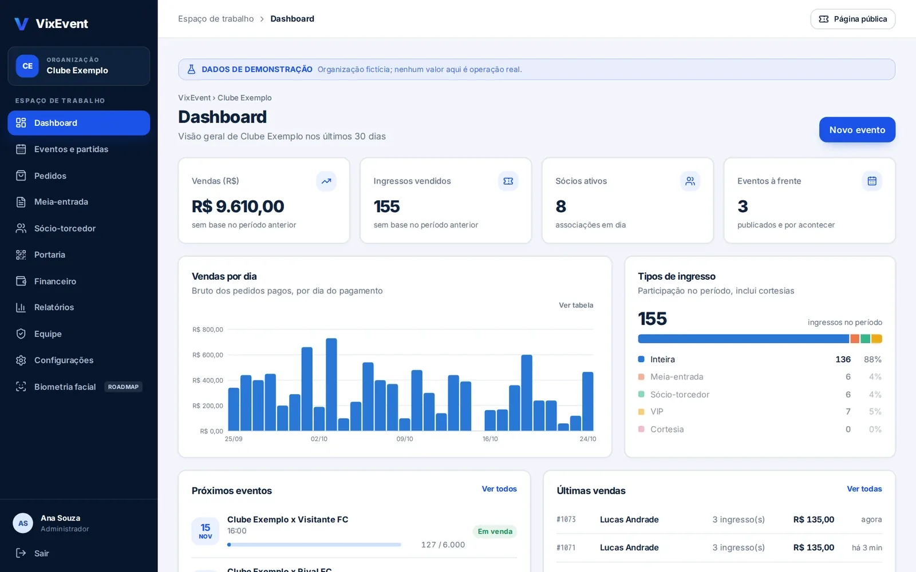916x572 pixels.
Task: Click the Portaria QR code icon
Action: pyautogui.click(x=21, y=255)
